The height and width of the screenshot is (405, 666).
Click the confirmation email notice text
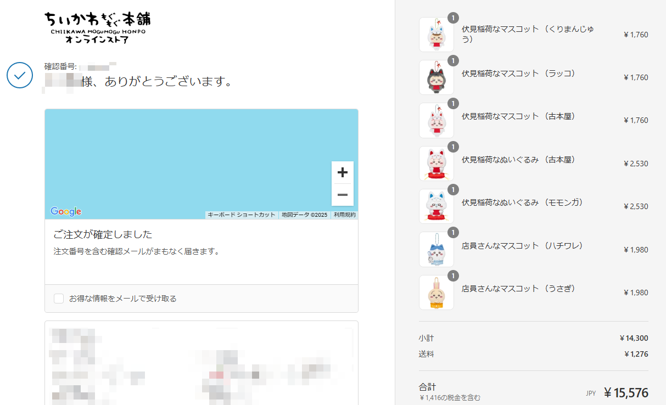point(137,251)
